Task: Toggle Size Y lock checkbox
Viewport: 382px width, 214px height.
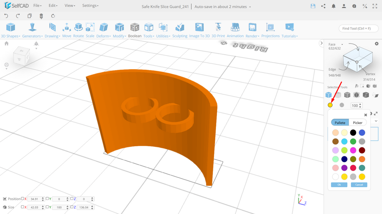Action: coord(47,207)
